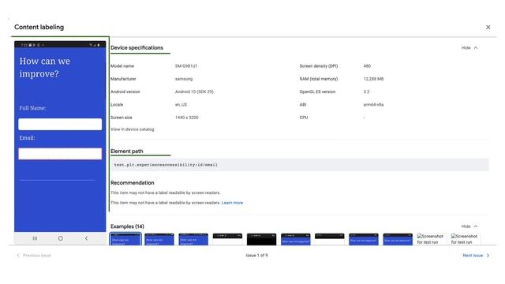Click the Full Name input field in preview
The width and height of the screenshot is (505, 284).
[60, 125]
